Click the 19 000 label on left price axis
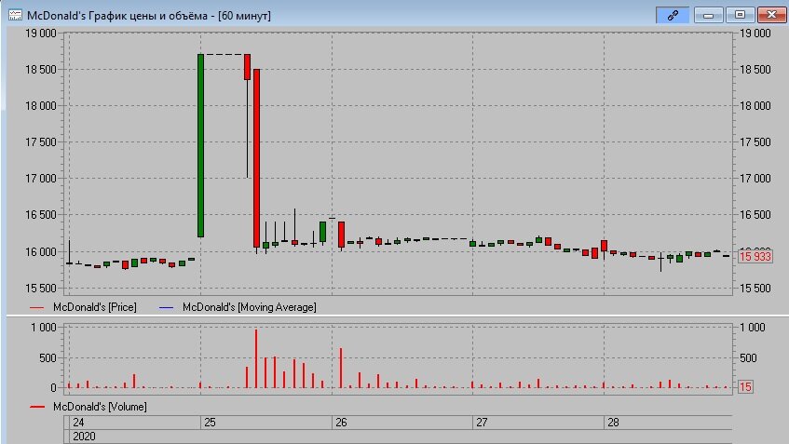Viewport: 789px width, 444px height. 41,34
